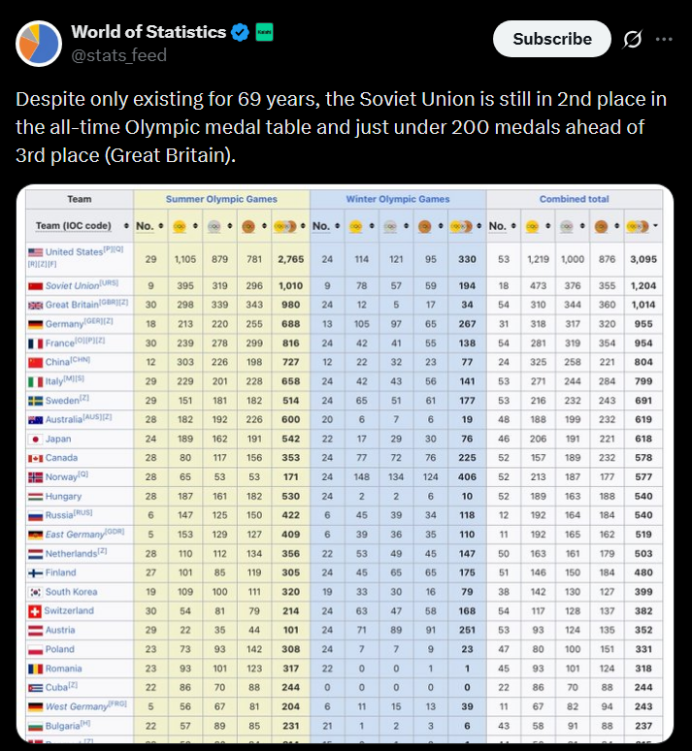Select the Summer Olympic Games header

[221, 199]
